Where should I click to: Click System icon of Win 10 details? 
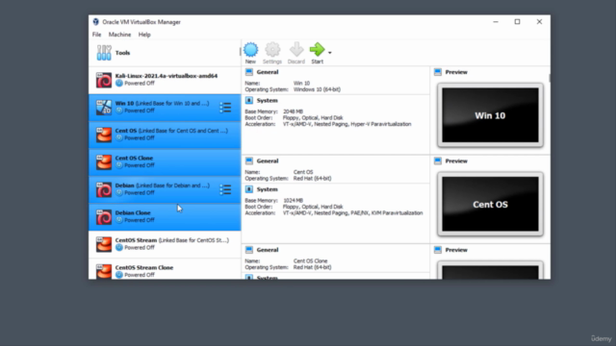pos(249,100)
